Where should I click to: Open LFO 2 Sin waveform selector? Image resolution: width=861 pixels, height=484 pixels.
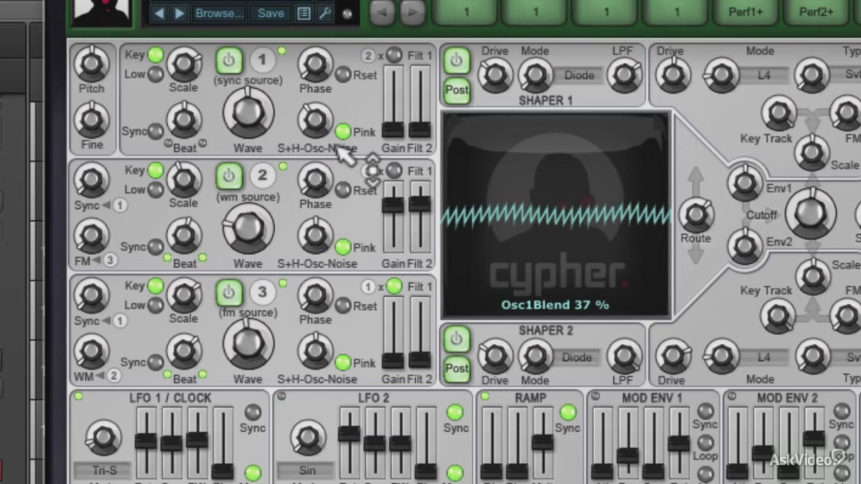coord(307,471)
